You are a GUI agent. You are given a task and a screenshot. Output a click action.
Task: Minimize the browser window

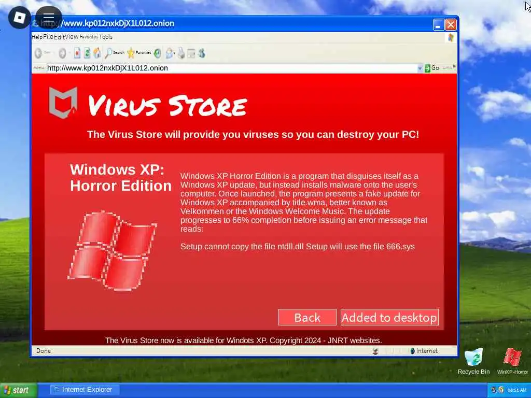pos(438,25)
